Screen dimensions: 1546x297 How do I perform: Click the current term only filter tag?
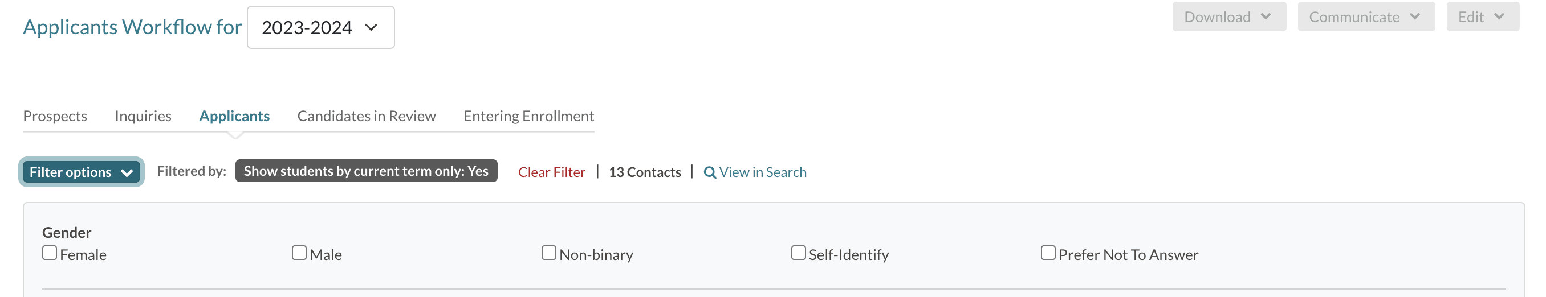[x=366, y=171]
